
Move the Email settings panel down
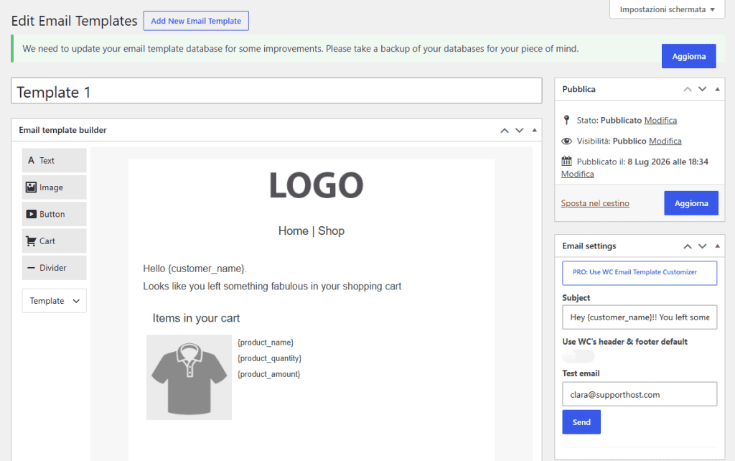pos(702,246)
